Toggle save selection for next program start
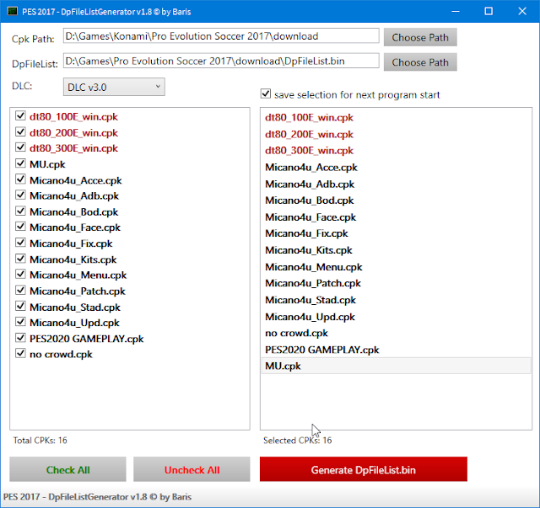Image resolution: width=540 pixels, height=508 pixels. (266, 94)
